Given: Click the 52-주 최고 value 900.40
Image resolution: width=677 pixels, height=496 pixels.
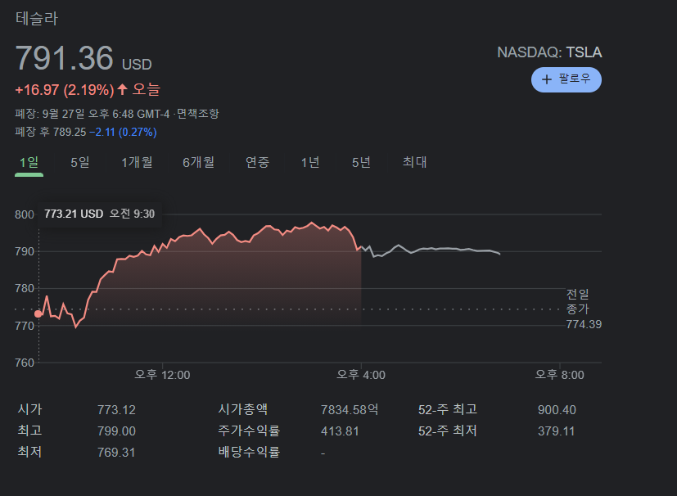Looking at the screenshot, I should point(557,410).
